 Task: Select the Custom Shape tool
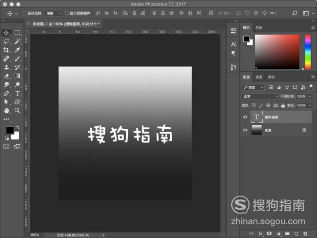tap(17, 102)
